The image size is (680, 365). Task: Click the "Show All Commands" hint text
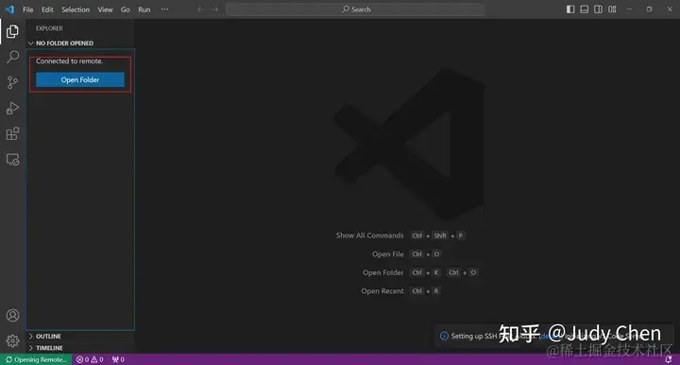(369, 235)
